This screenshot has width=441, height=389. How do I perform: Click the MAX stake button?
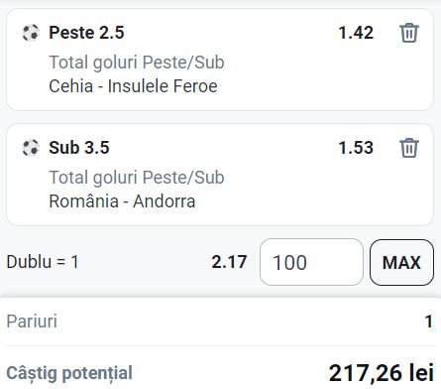[401, 262]
